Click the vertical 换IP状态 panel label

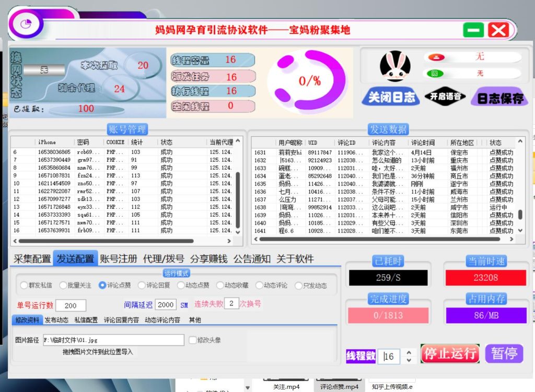pyautogui.click(x=15, y=74)
